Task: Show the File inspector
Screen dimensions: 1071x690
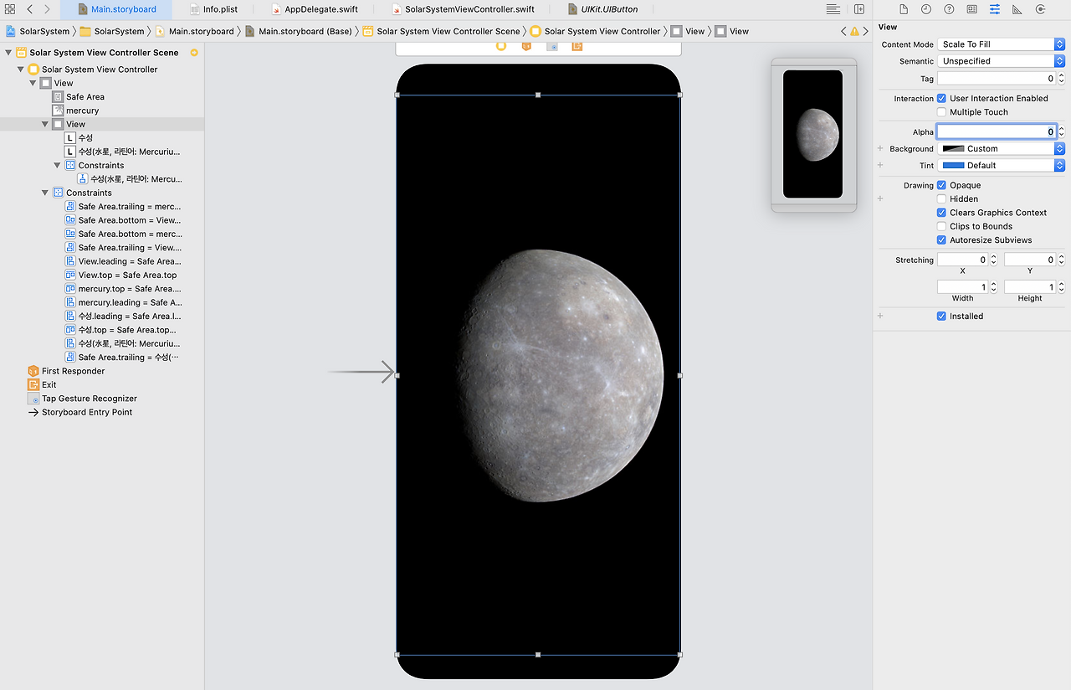Action: (904, 9)
